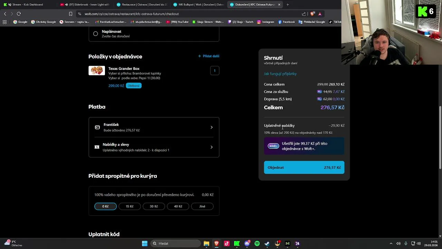Open Překladač Google bookmark
The width and height of the screenshot is (442, 249).
tap(312, 22)
